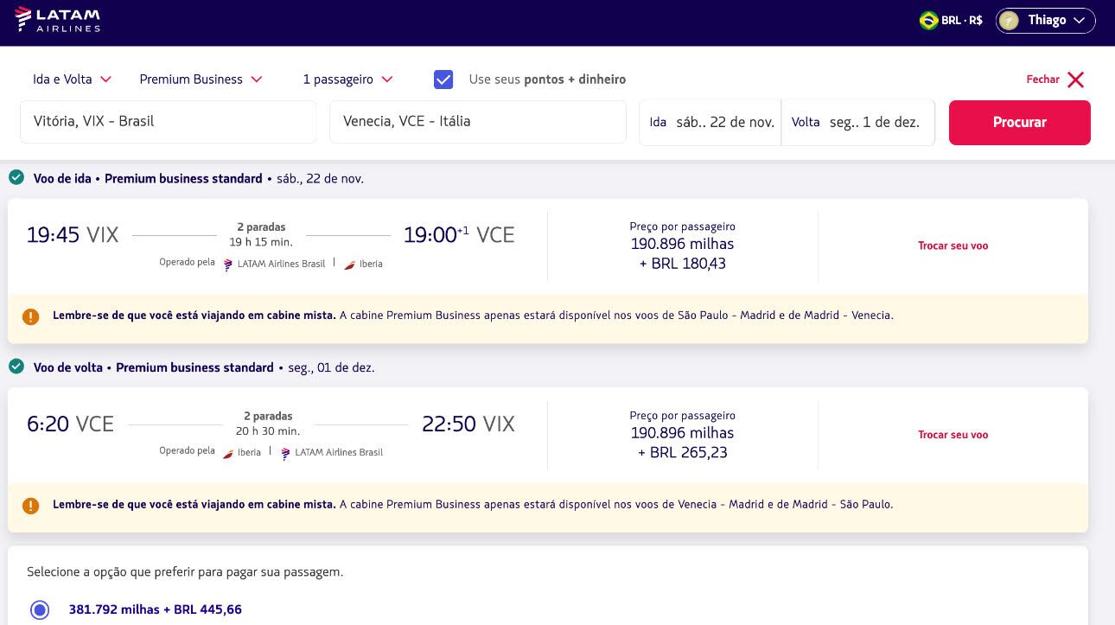Click the duration text 20 h 30 min.
Screen dimensions: 1115x625
pyautogui.click(x=268, y=430)
